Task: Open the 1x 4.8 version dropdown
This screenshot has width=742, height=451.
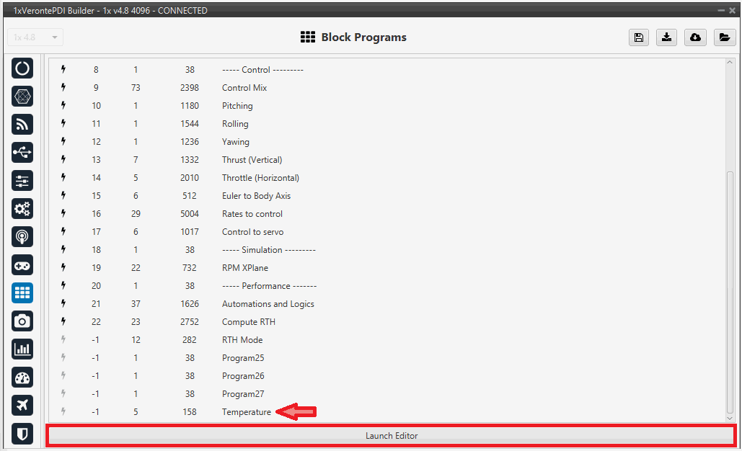Action: [35, 37]
